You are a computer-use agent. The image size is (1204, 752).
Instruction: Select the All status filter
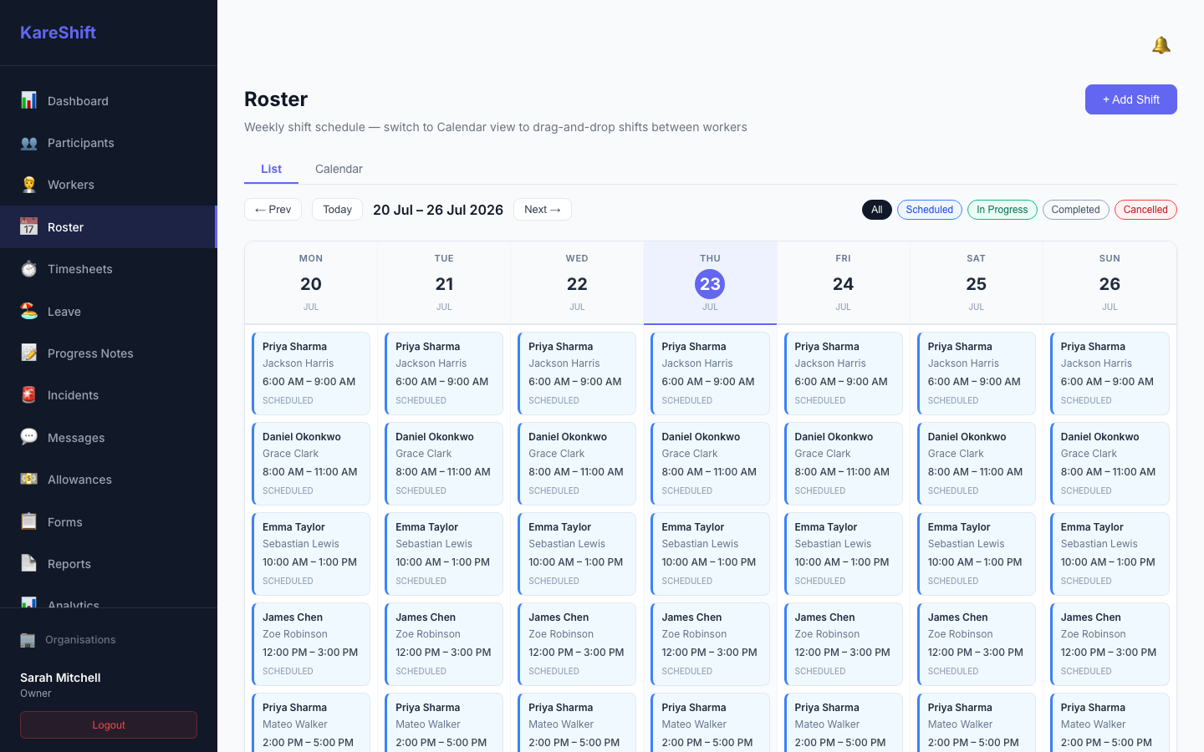pos(876,210)
